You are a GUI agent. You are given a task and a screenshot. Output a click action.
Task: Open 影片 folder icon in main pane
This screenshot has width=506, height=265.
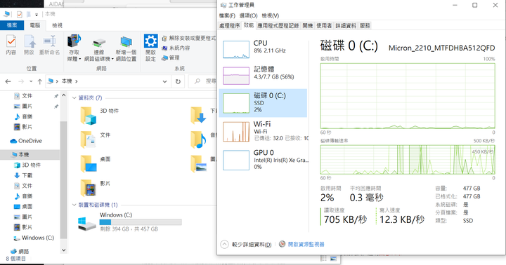[89, 188]
